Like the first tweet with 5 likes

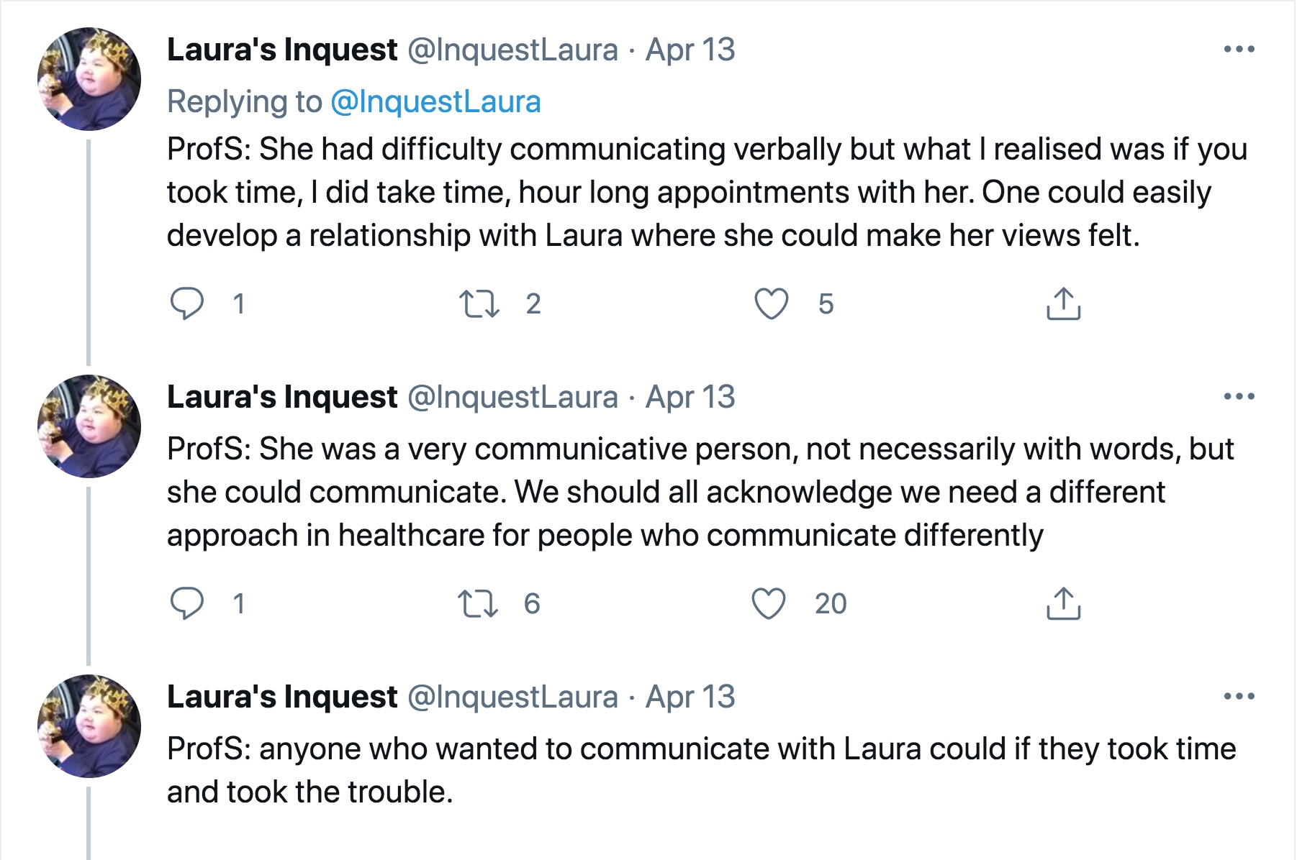[771, 303]
